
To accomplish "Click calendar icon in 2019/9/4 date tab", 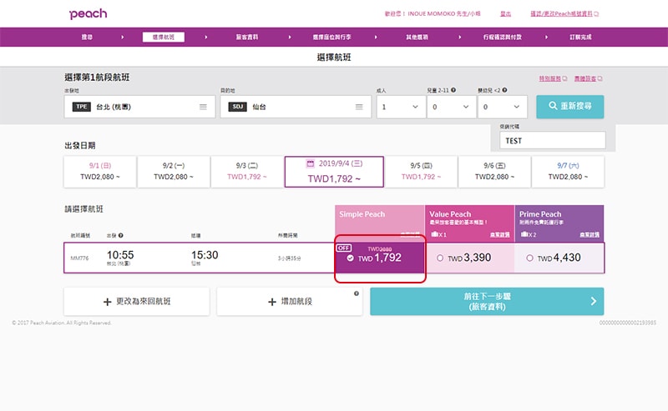I will point(311,163).
